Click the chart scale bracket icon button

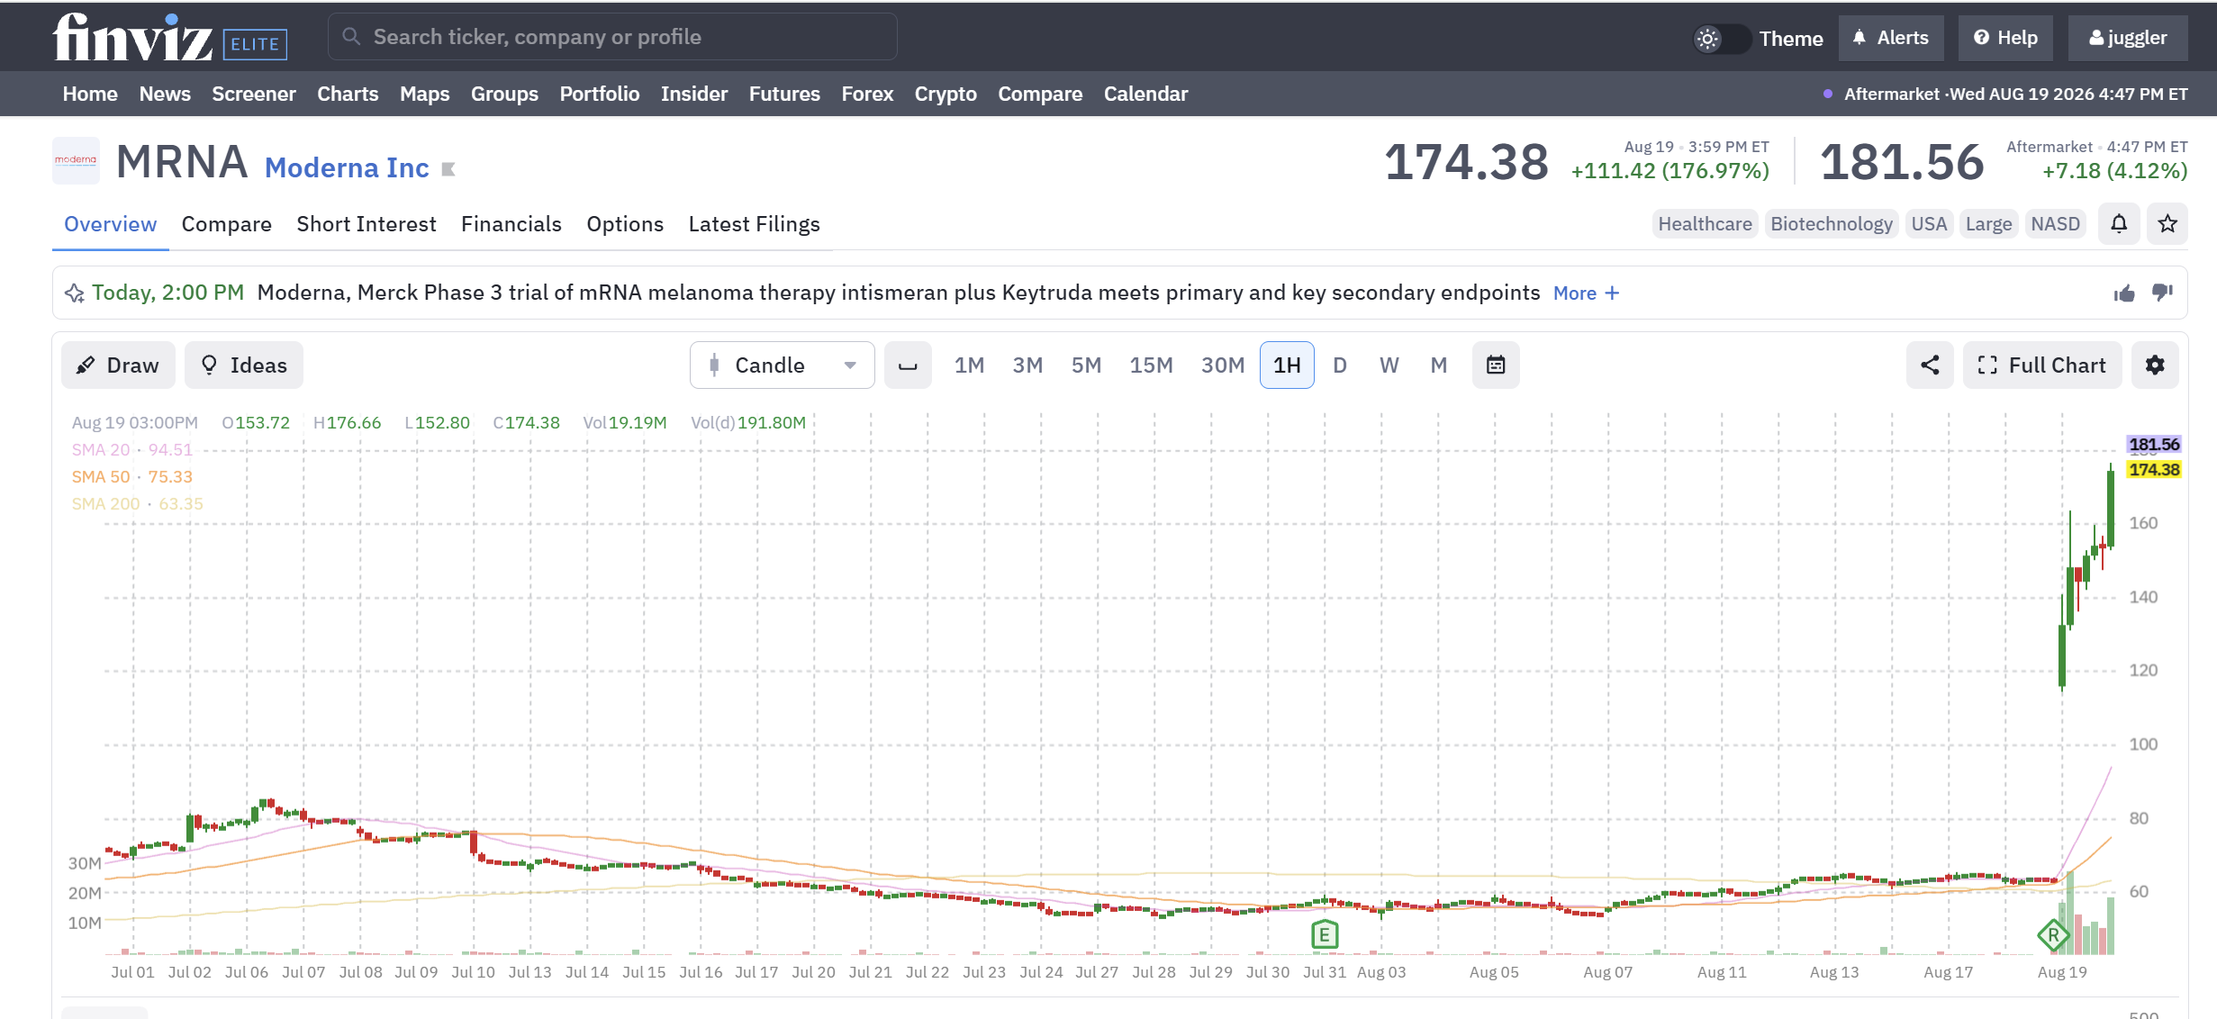(x=908, y=365)
